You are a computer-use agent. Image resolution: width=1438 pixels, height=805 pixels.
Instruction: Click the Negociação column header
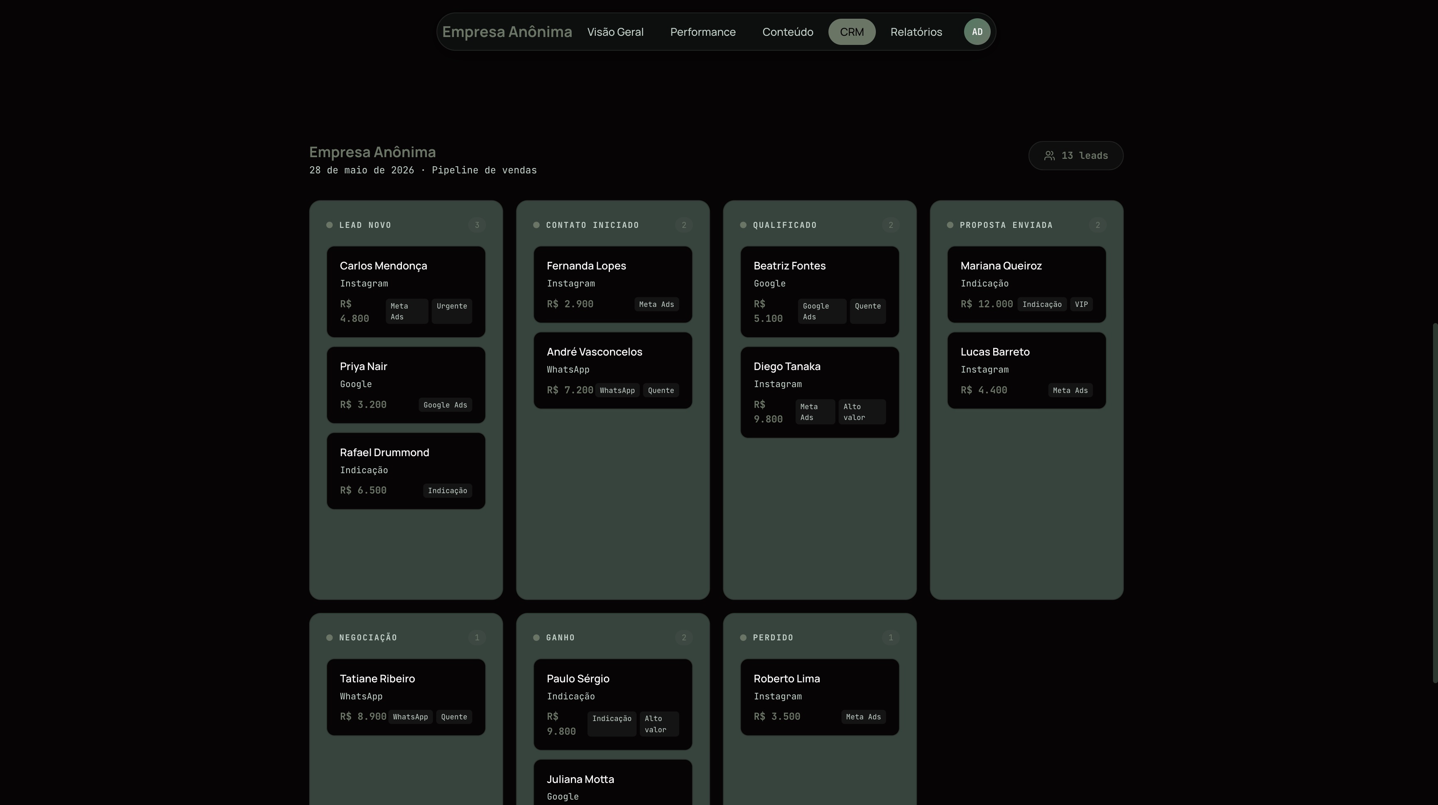coord(368,638)
